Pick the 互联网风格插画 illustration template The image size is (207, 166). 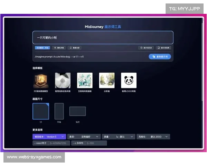(85, 80)
